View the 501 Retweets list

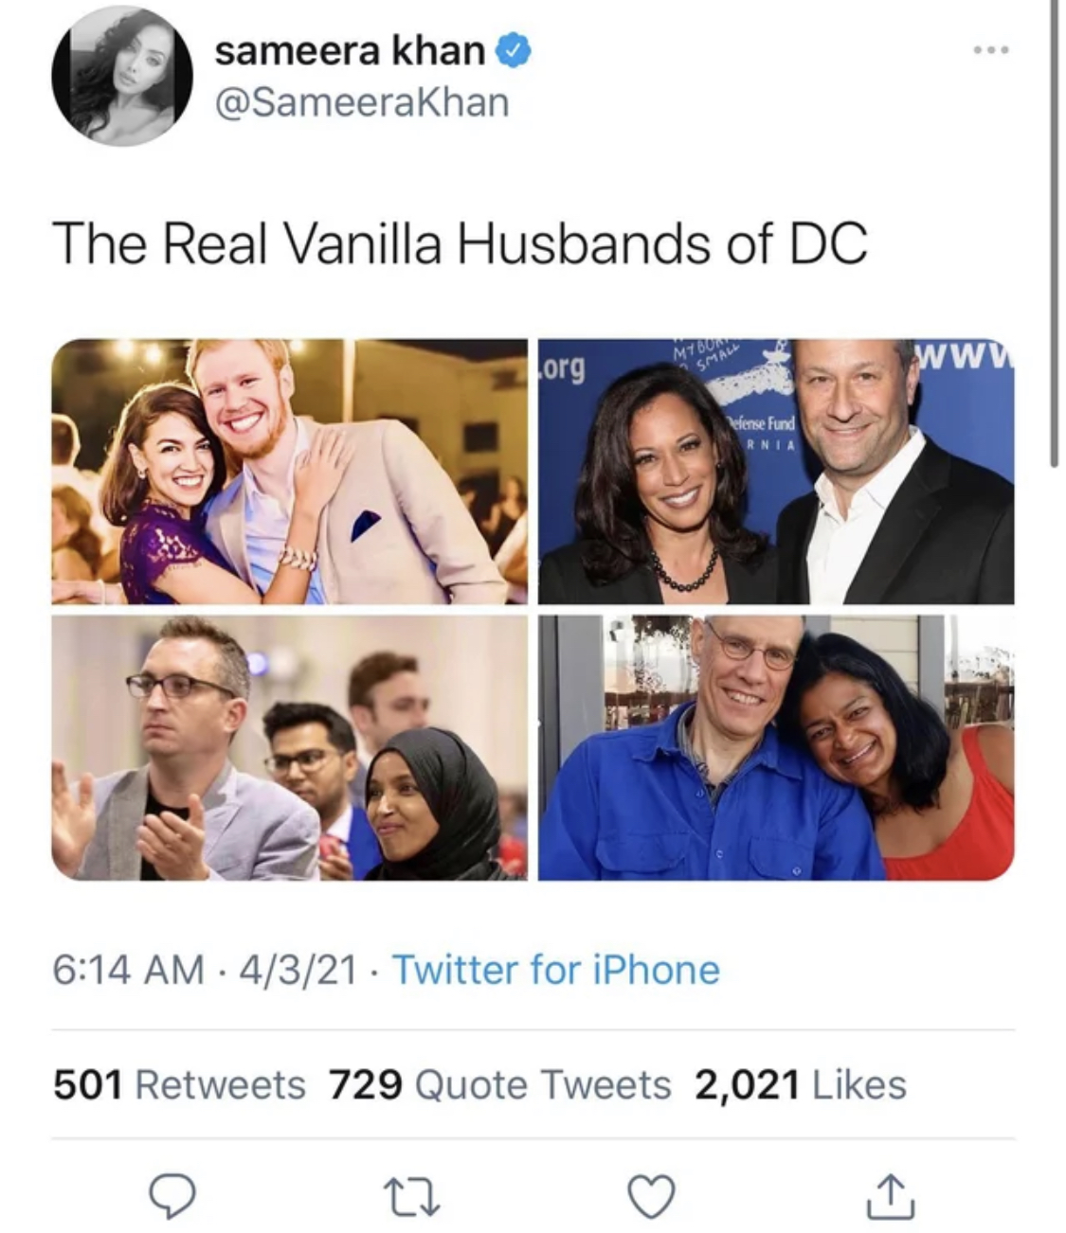179,1084
